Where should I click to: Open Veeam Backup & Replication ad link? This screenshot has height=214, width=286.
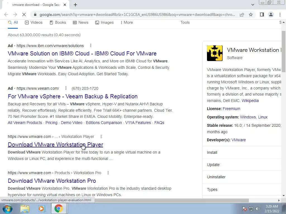coord(73,96)
